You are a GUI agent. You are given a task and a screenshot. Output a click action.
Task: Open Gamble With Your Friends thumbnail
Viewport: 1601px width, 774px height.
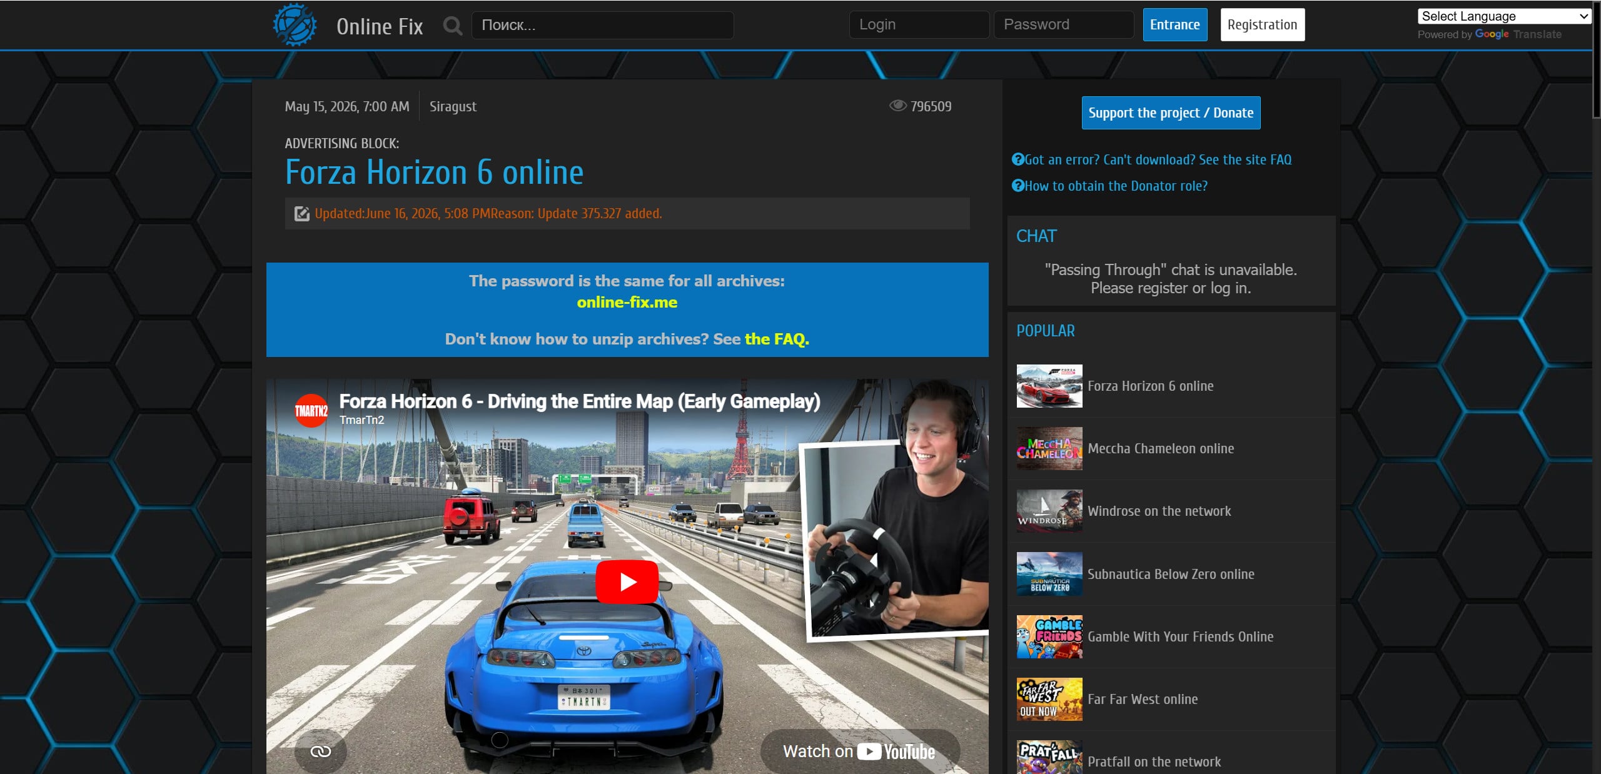click(1049, 636)
